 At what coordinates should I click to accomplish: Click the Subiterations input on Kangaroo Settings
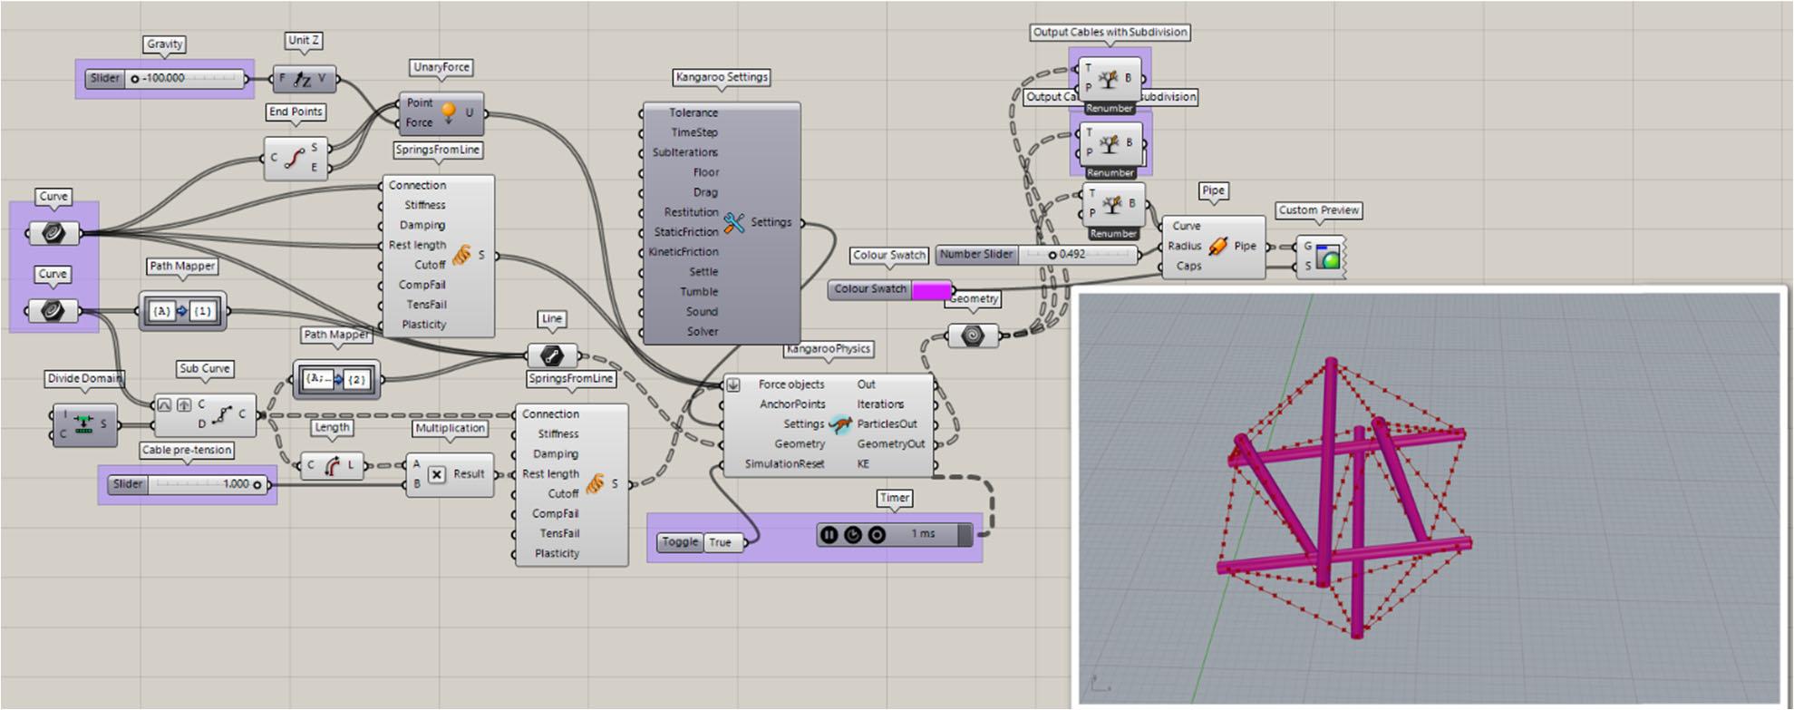point(684,152)
